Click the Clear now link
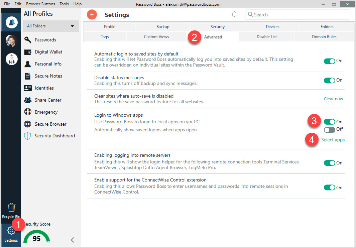This screenshot has width=356, height=248. click(x=333, y=99)
